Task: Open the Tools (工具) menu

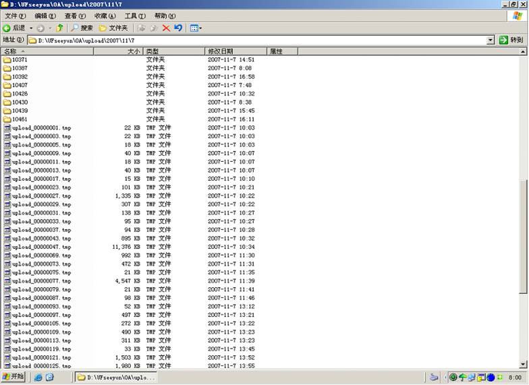Action: (x=135, y=16)
